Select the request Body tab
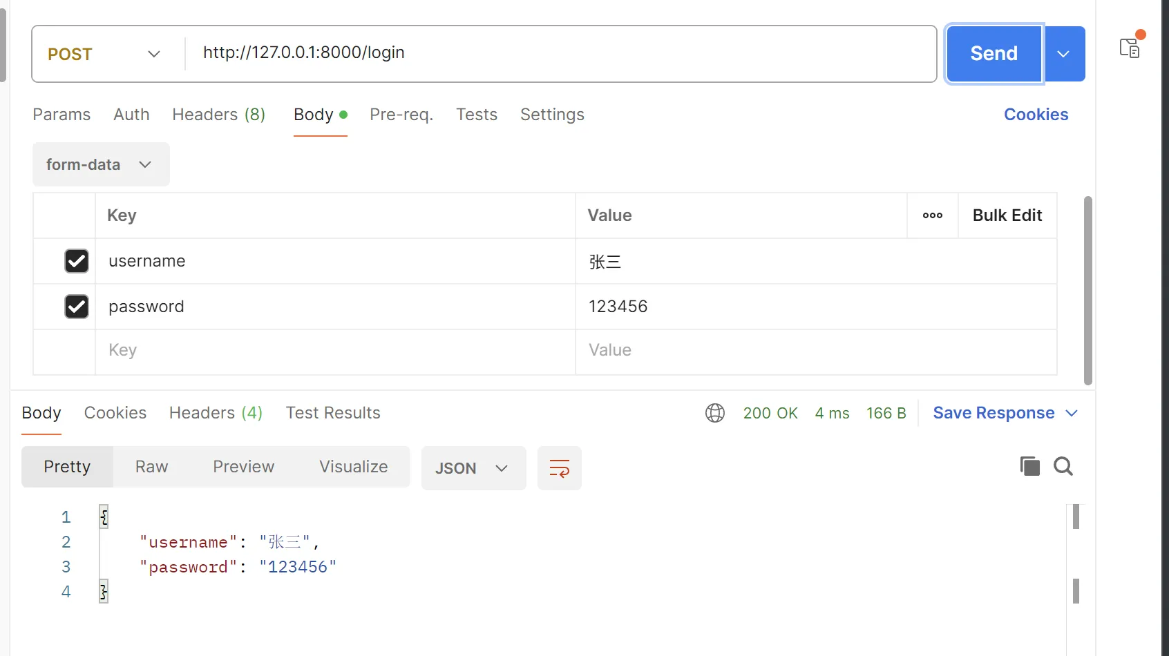 [320, 115]
